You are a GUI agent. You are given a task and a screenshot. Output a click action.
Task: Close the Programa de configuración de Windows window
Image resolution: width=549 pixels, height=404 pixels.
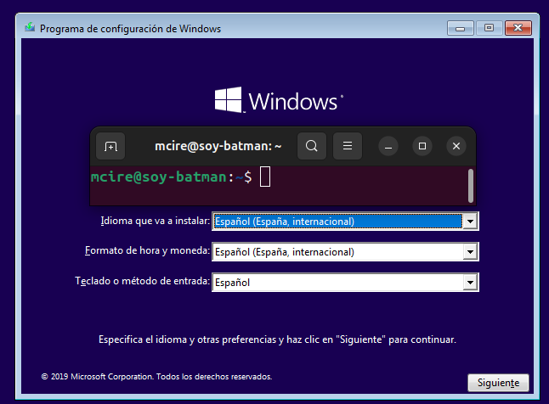(518, 28)
